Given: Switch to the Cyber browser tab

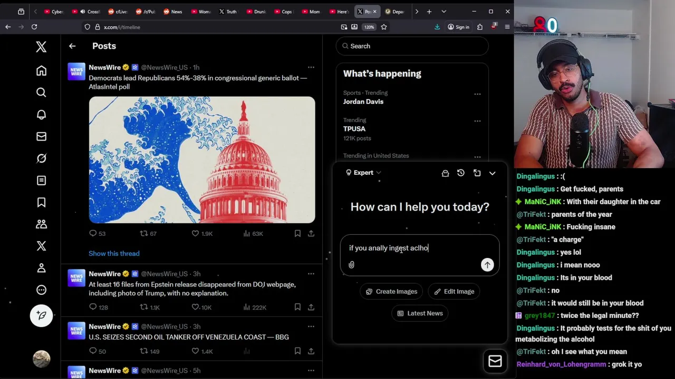Looking at the screenshot, I should point(53,12).
